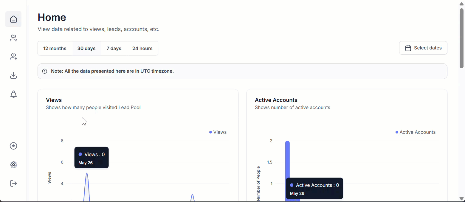Image resolution: width=465 pixels, height=202 pixels.
Task: Click the scrollbar down arrow
Action: tap(461, 199)
